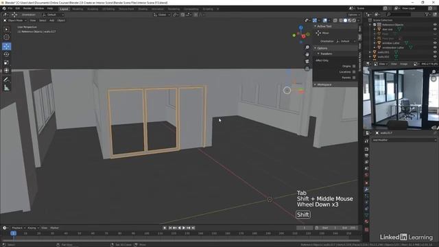
Task: Switch to wireframe viewport shading
Action: tap(341, 21)
